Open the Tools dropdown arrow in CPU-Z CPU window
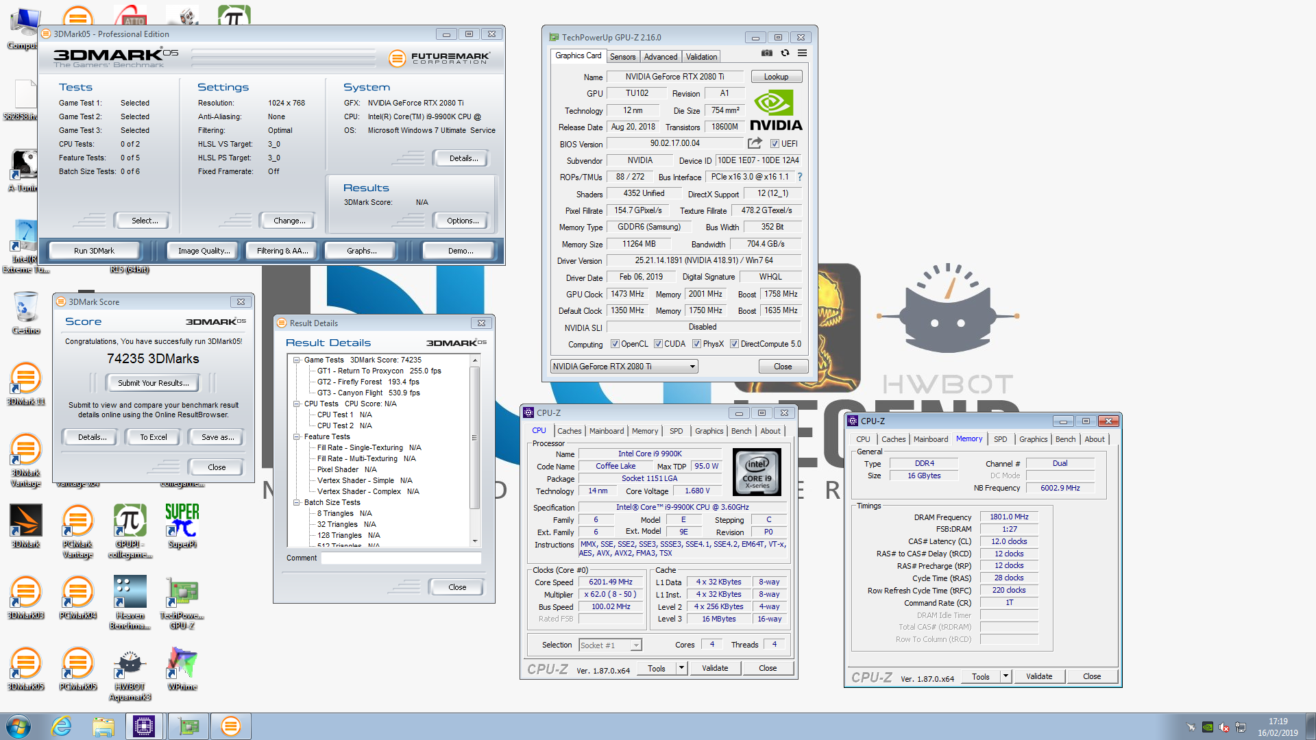The width and height of the screenshot is (1316, 740). [681, 668]
